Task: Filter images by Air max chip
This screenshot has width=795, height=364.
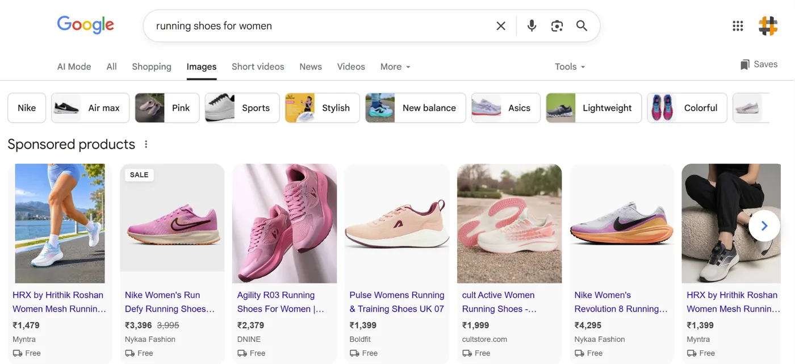Action: 90,108
